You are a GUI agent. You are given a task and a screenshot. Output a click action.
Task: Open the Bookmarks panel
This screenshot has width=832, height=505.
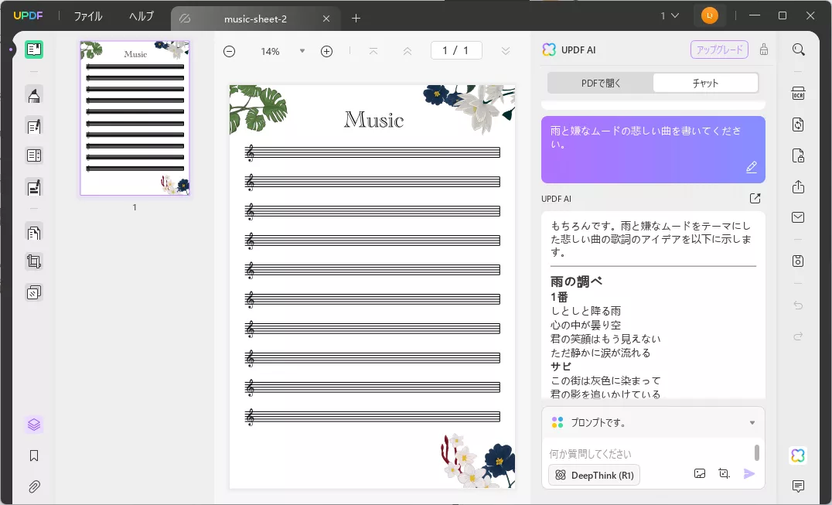coord(34,456)
